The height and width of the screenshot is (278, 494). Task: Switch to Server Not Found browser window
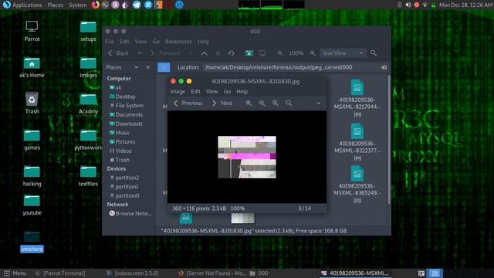pyautogui.click(x=213, y=273)
